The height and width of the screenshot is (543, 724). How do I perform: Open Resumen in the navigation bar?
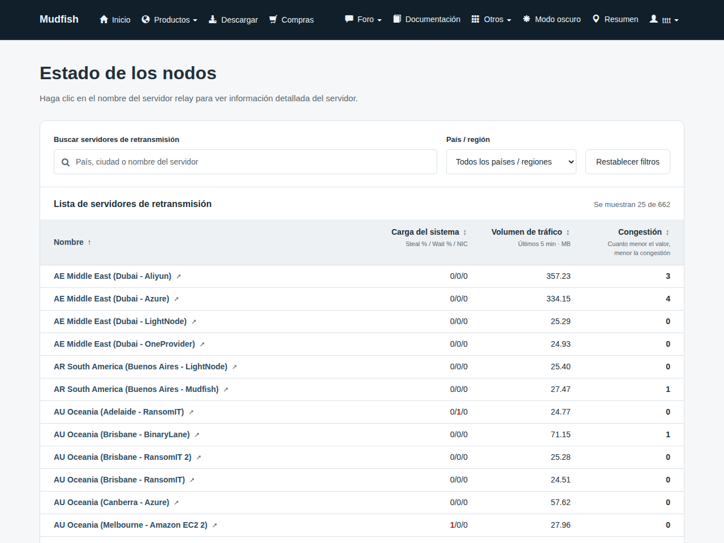[x=615, y=19]
